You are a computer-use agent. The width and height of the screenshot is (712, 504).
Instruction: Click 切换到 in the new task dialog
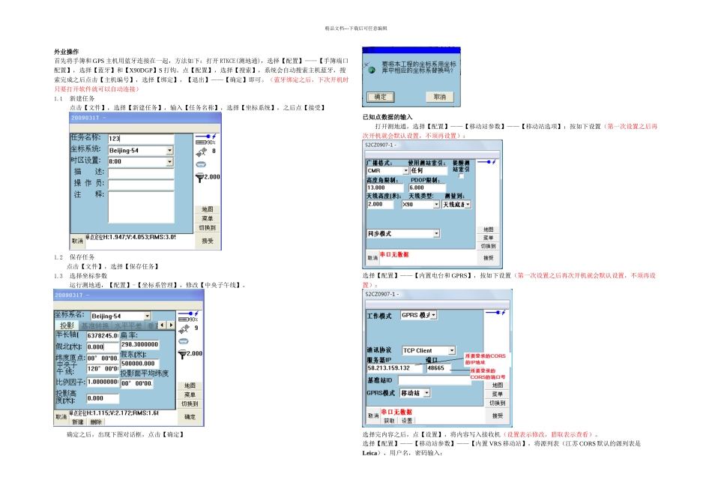(x=207, y=228)
